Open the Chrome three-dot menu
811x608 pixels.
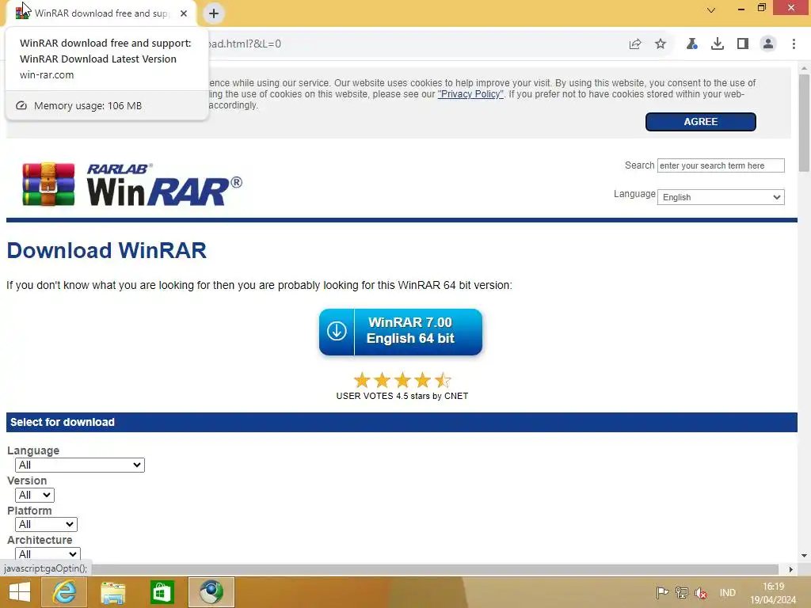pos(794,44)
